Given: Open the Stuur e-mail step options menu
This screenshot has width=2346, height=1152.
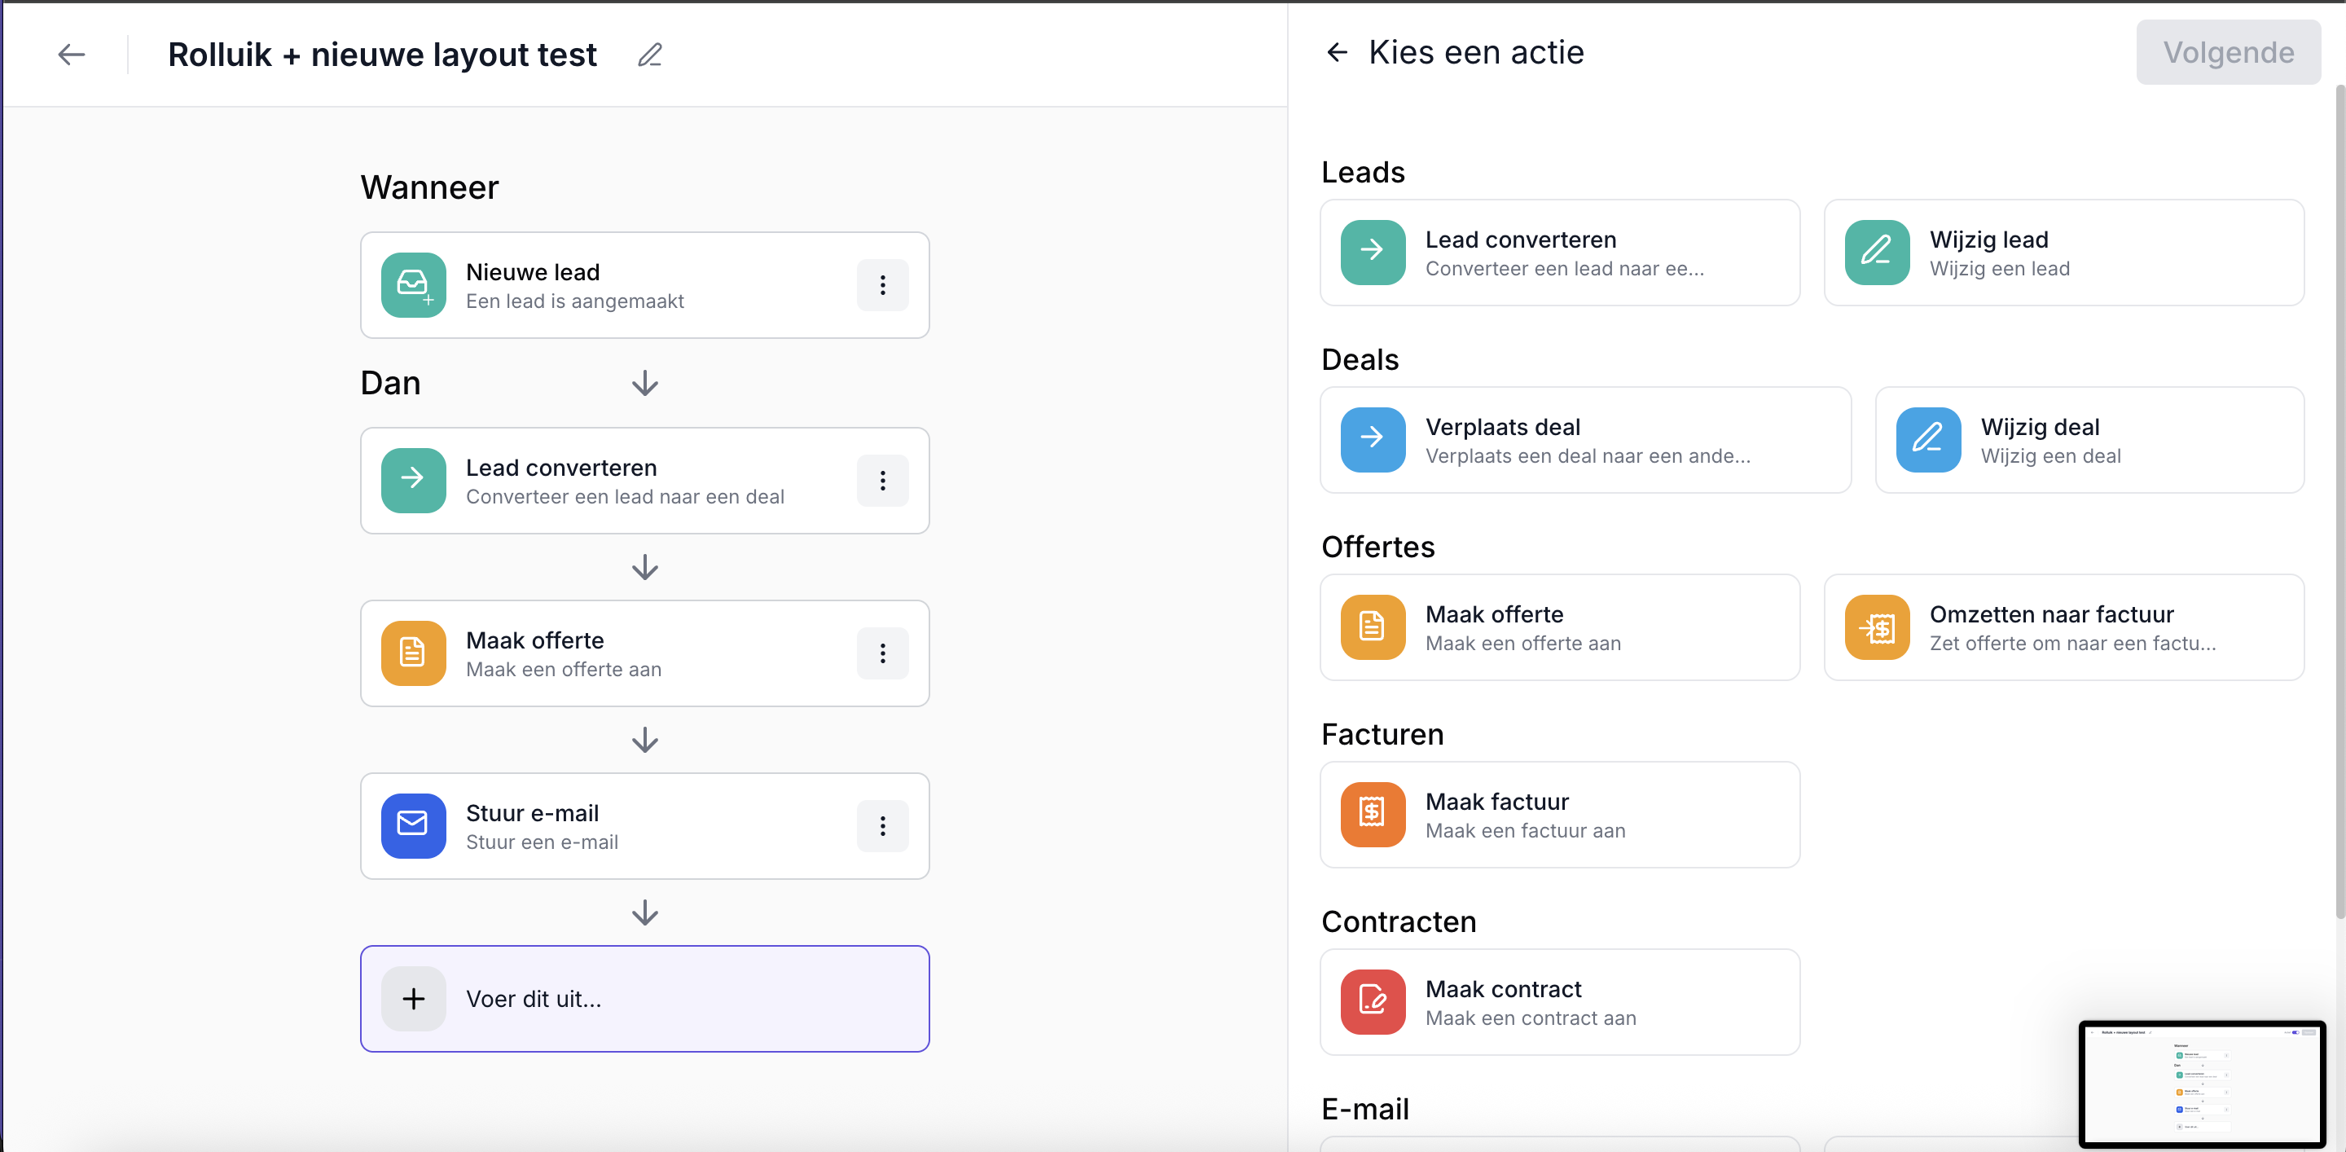Looking at the screenshot, I should click(881, 825).
